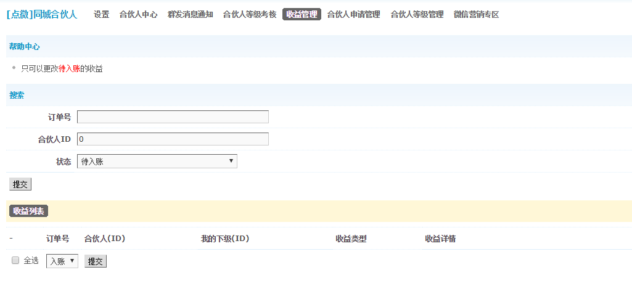Tick the 全选 checkbox

[15, 260]
